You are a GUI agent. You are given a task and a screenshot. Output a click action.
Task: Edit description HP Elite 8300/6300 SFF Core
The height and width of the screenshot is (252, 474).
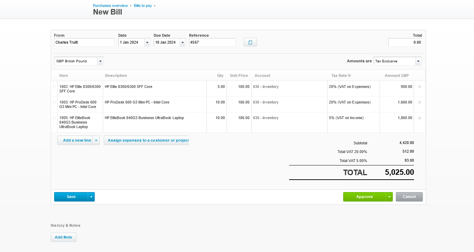[x=155, y=89]
